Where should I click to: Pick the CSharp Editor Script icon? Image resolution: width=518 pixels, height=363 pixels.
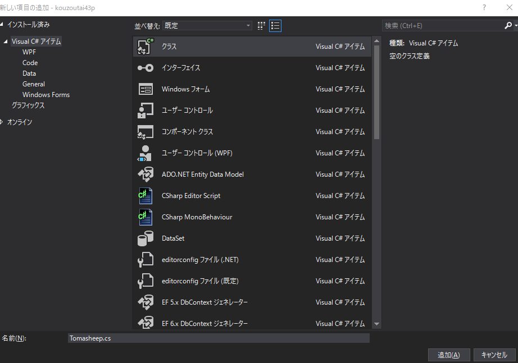[x=146, y=196]
